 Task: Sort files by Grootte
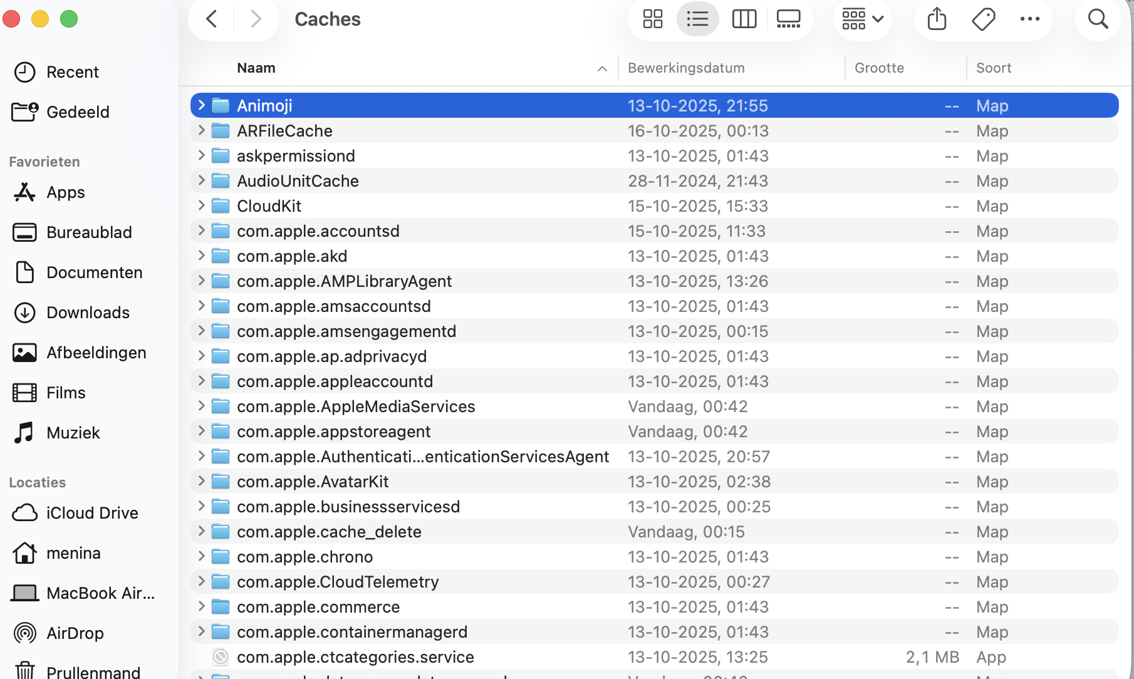pyautogui.click(x=878, y=68)
